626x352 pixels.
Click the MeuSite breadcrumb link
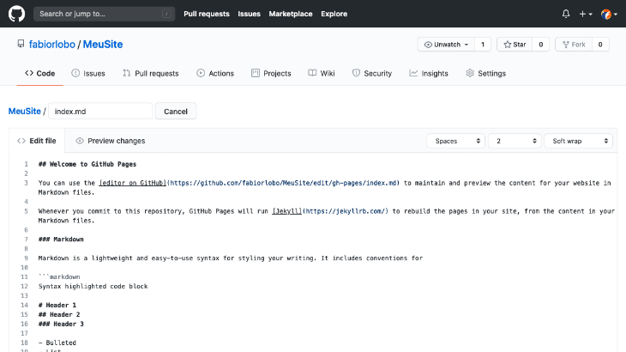[x=24, y=111]
